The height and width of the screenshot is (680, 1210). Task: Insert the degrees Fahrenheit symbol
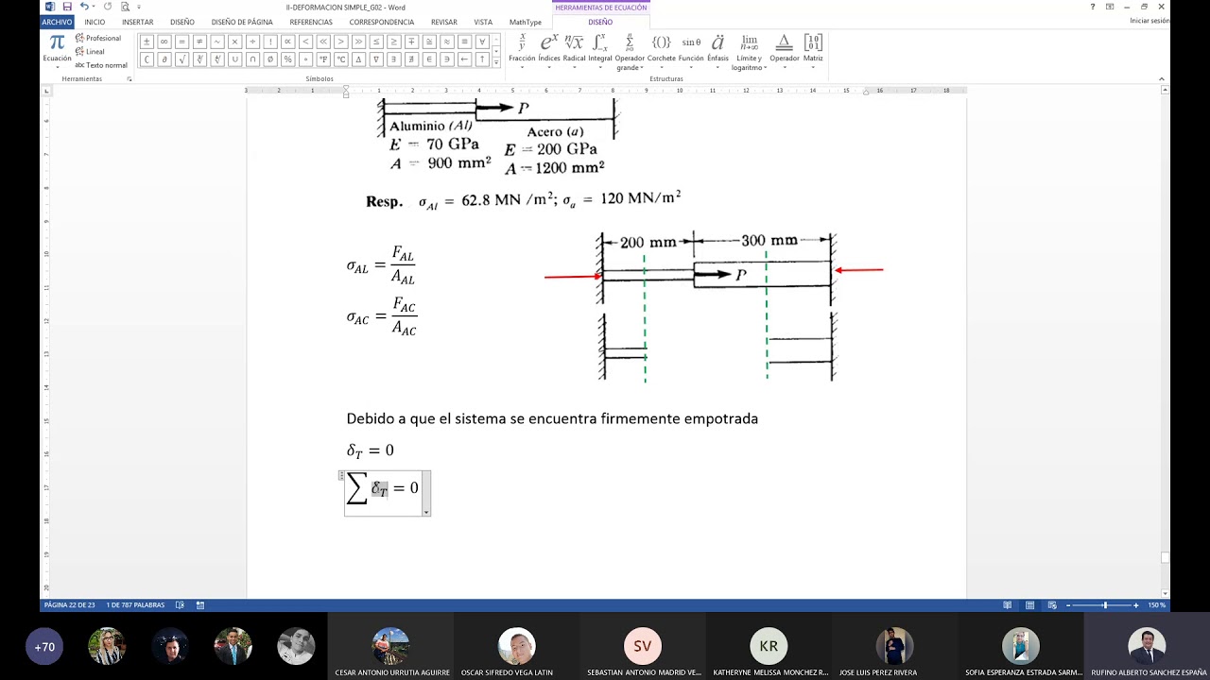(x=323, y=59)
